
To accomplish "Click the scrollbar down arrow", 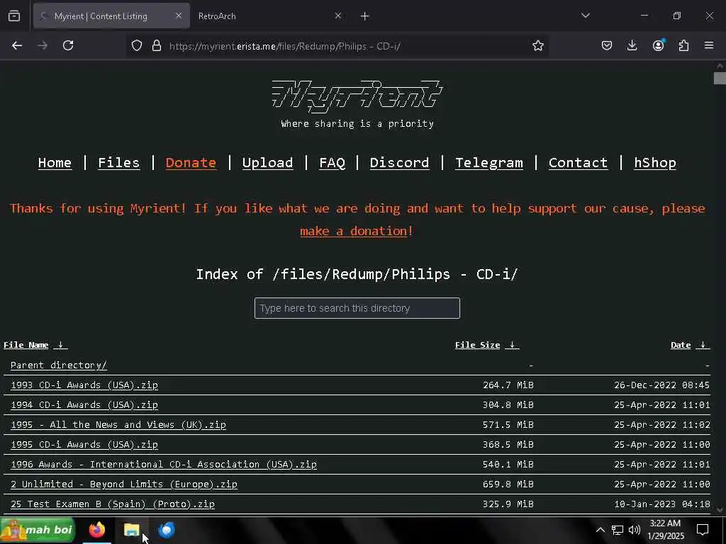I will [x=720, y=510].
